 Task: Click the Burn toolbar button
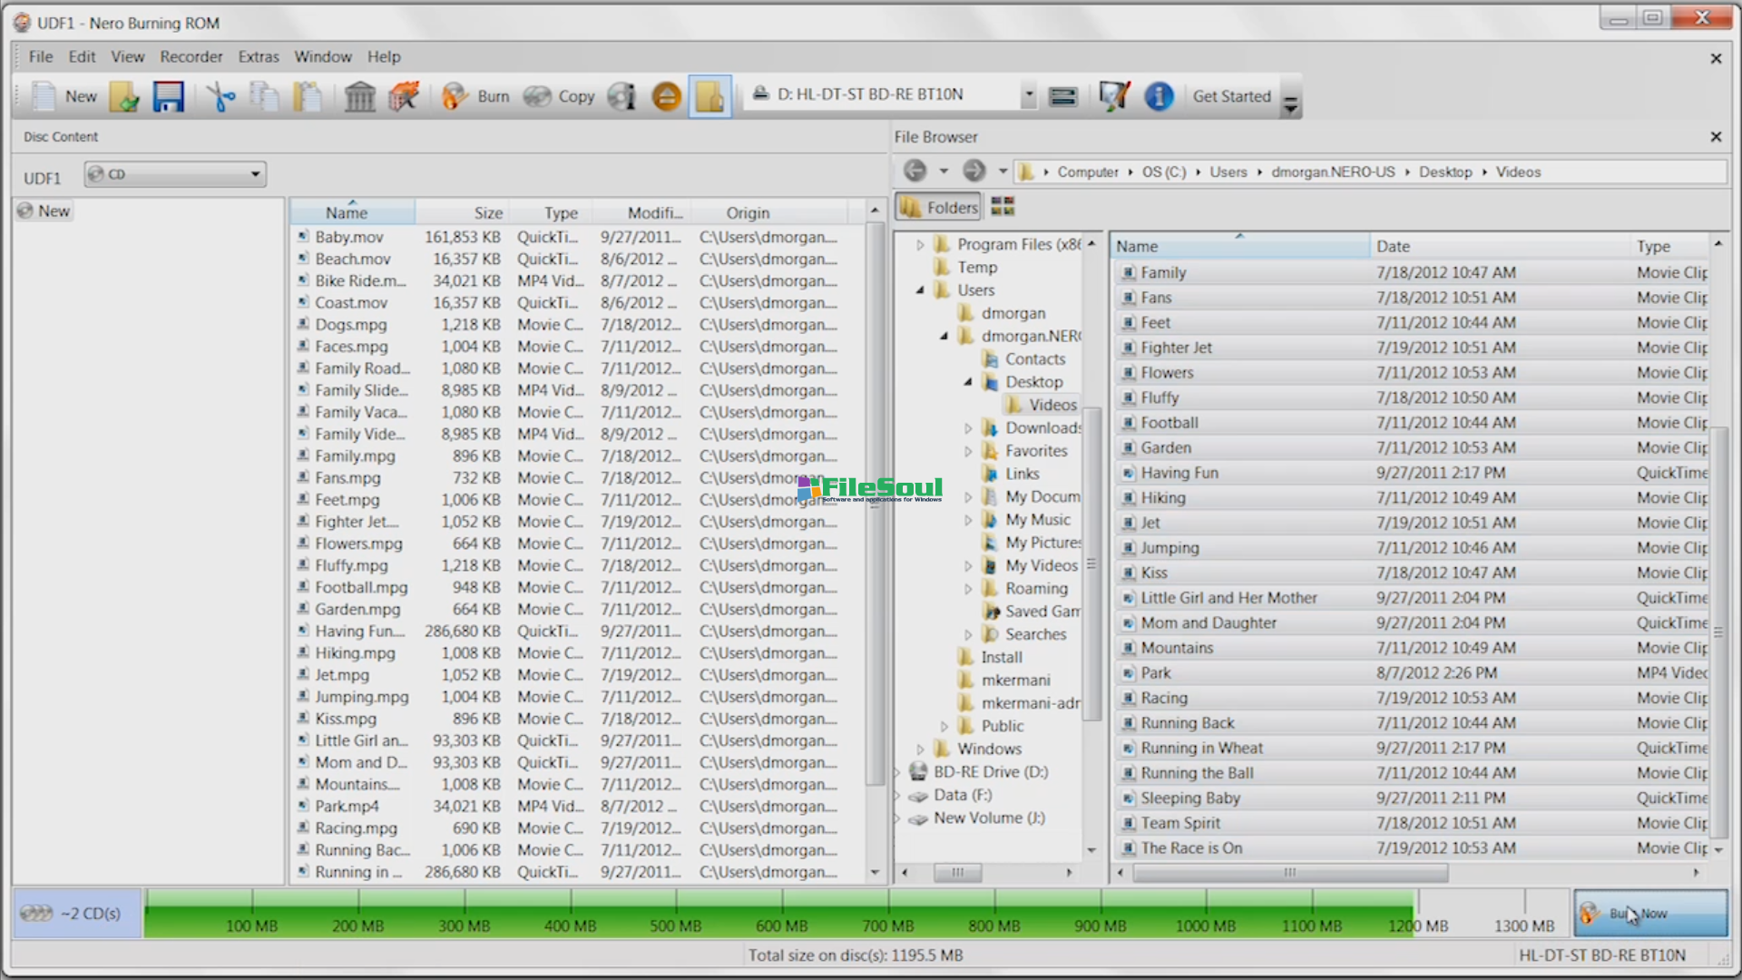[475, 96]
